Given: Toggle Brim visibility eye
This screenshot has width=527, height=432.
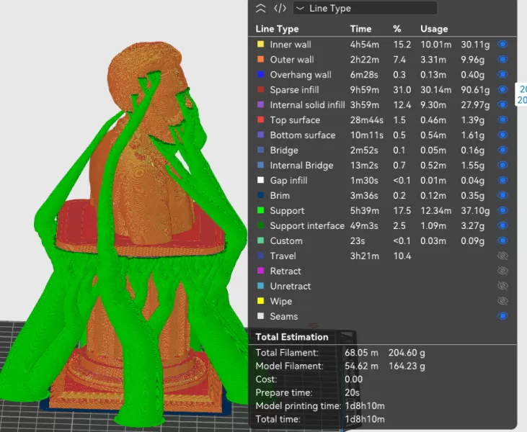Looking at the screenshot, I should click(502, 195).
